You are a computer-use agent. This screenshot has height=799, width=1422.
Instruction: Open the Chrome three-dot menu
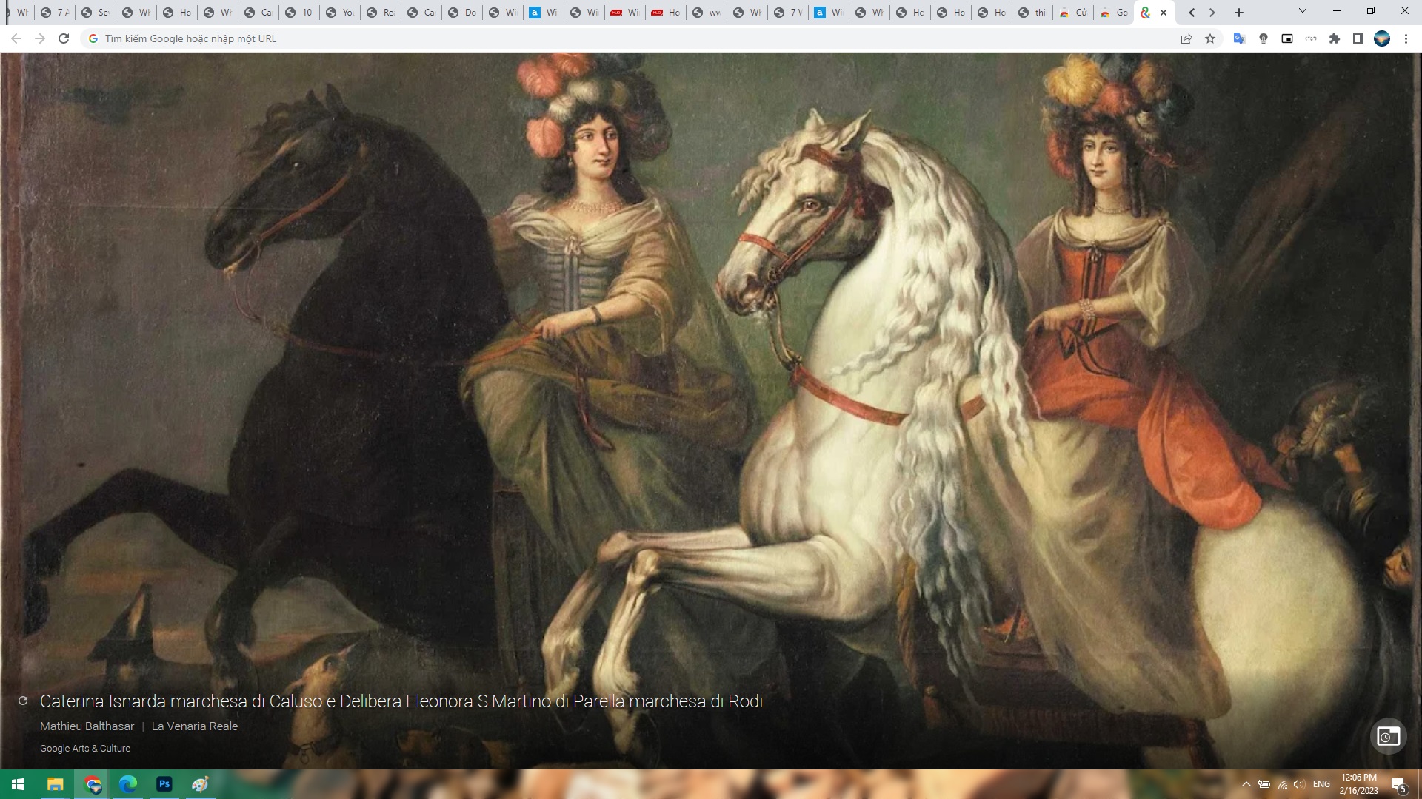[x=1406, y=38]
